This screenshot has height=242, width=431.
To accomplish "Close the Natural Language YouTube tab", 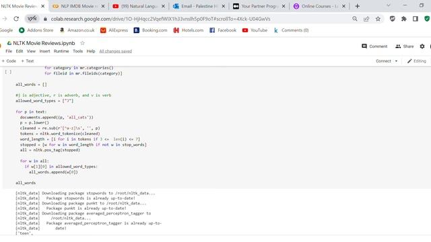I will [163, 6].
